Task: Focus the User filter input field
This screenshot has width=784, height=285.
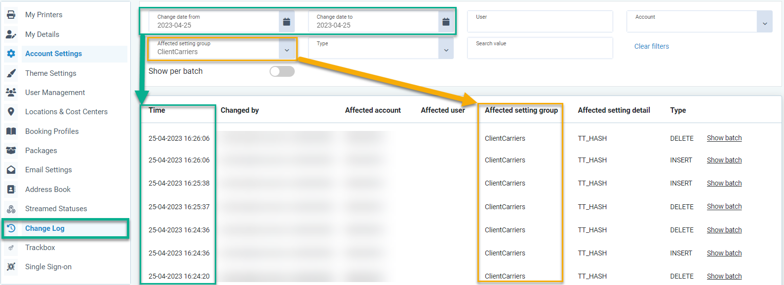Action: (x=540, y=22)
